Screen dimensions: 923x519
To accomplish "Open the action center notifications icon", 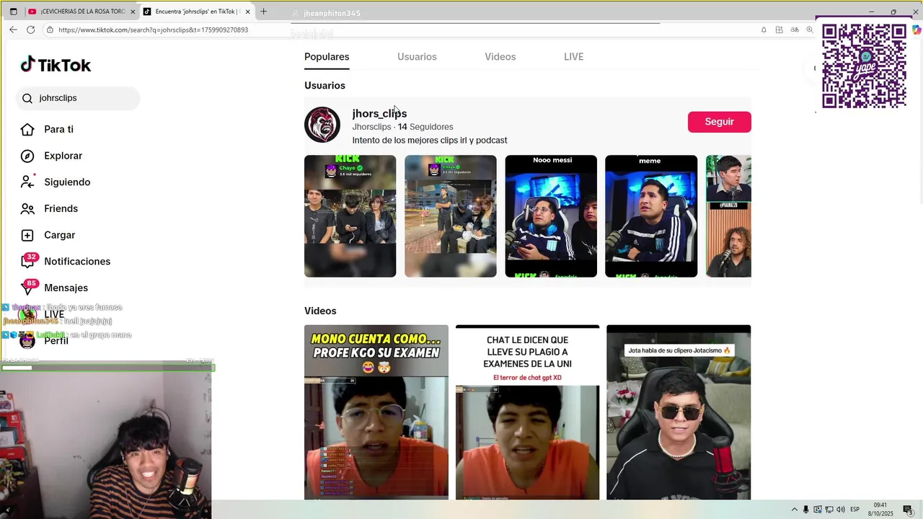I will pos(908,510).
